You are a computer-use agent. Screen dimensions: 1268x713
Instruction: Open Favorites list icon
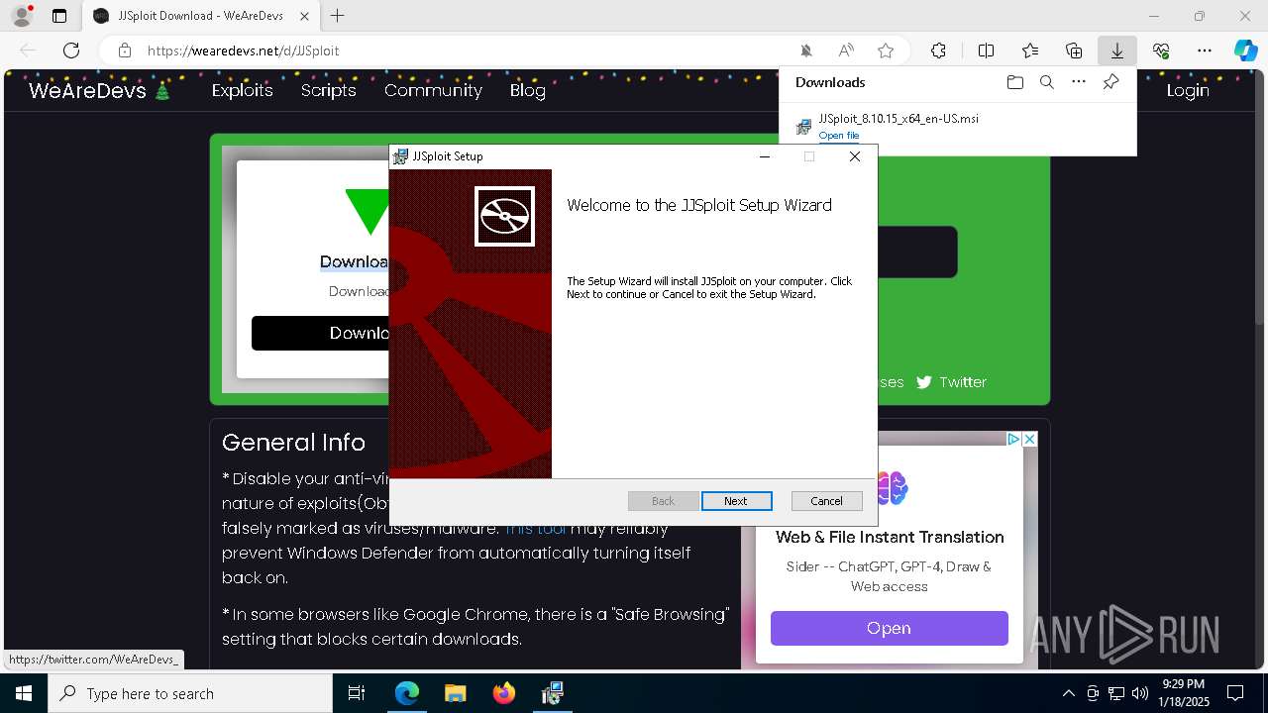1029,51
